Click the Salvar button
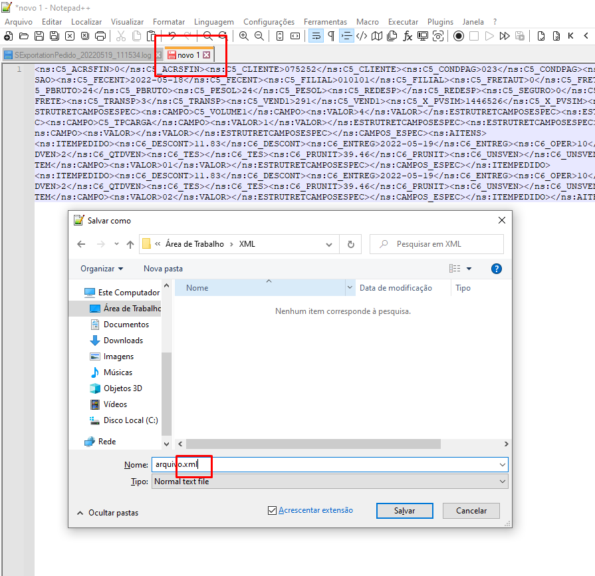Image resolution: width=595 pixels, height=576 pixels. (404, 511)
